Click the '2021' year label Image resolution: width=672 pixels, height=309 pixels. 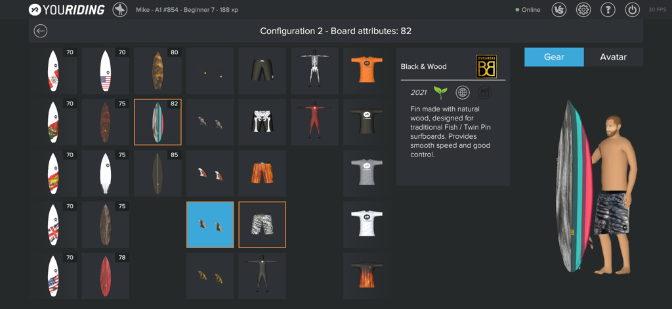coord(418,92)
